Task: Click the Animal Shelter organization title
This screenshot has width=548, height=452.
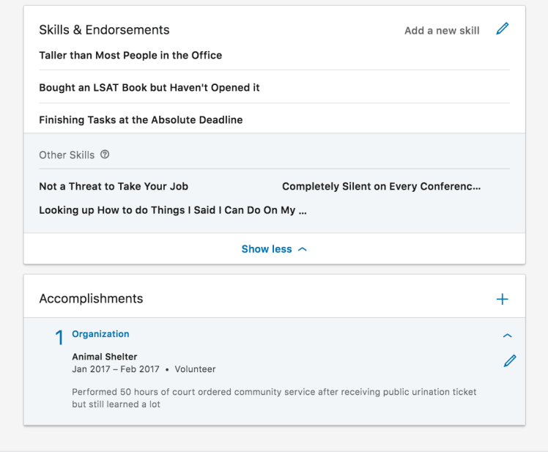Action: click(105, 357)
